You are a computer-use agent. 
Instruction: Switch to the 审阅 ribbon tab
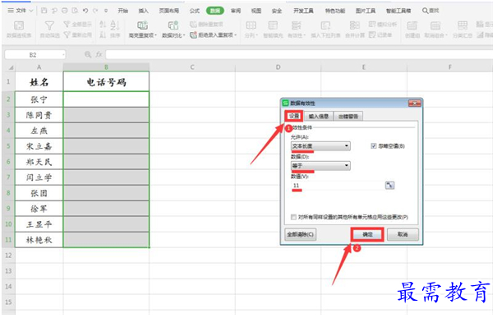(236, 11)
